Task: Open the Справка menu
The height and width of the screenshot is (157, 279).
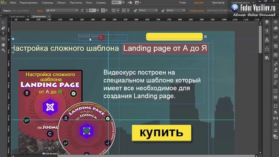Action: pyautogui.click(x=101, y=3)
